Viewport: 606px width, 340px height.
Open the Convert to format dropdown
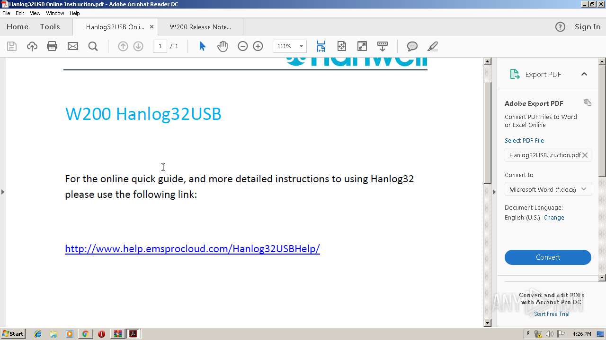point(548,189)
